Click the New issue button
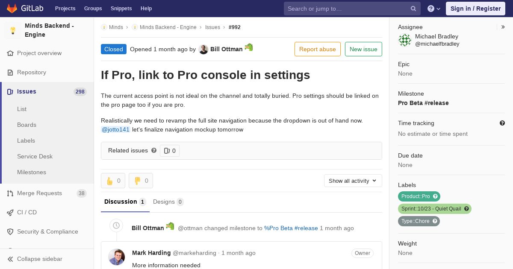 [x=363, y=49]
